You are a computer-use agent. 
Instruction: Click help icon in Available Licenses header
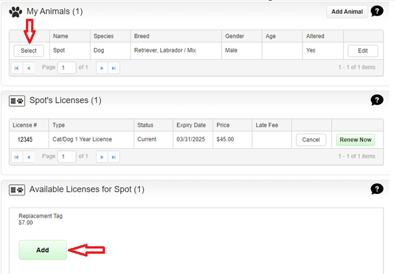[377, 189]
